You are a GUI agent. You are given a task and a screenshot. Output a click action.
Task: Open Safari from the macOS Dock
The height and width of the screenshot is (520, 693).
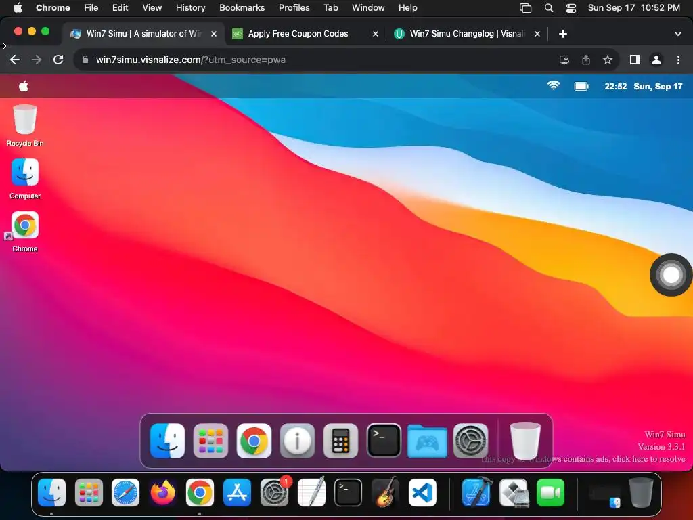pyautogui.click(x=125, y=492)
